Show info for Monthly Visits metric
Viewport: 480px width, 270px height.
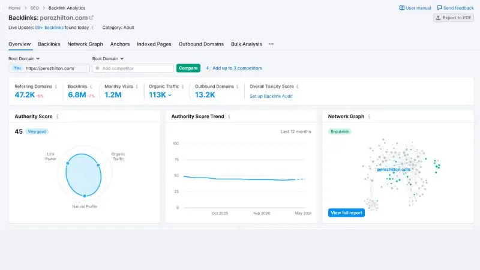[x=137, y=86]
